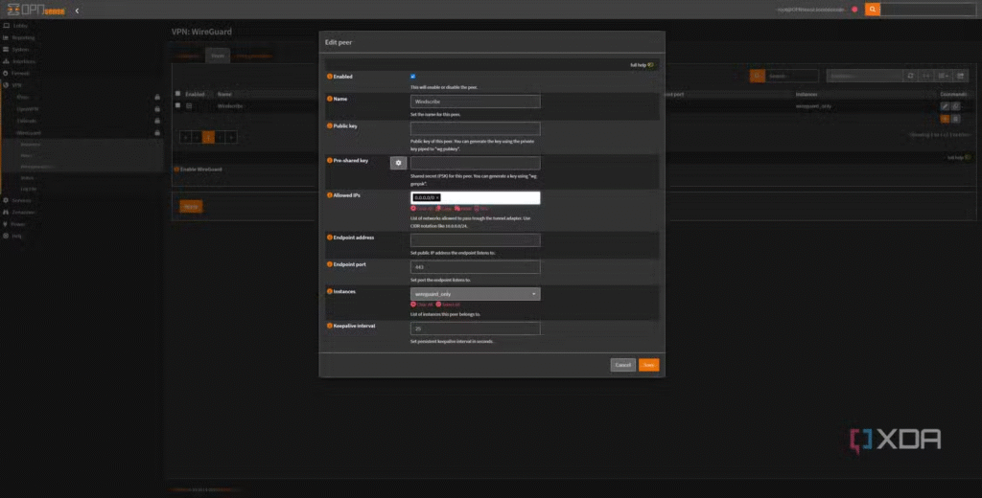982x498 pixels.
Task: Click the orange help icon next to Public key
Action: click(330, 125)
